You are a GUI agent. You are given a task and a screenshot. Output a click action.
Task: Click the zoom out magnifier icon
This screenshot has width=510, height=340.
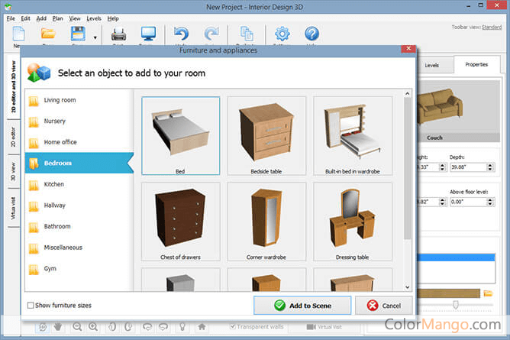click(78, 326)
